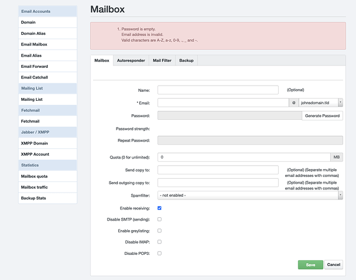Image resolution: width=356 pixels, height=280 pixels.
Task: Click the Statistics section header
Action: (x=48, y=165)
